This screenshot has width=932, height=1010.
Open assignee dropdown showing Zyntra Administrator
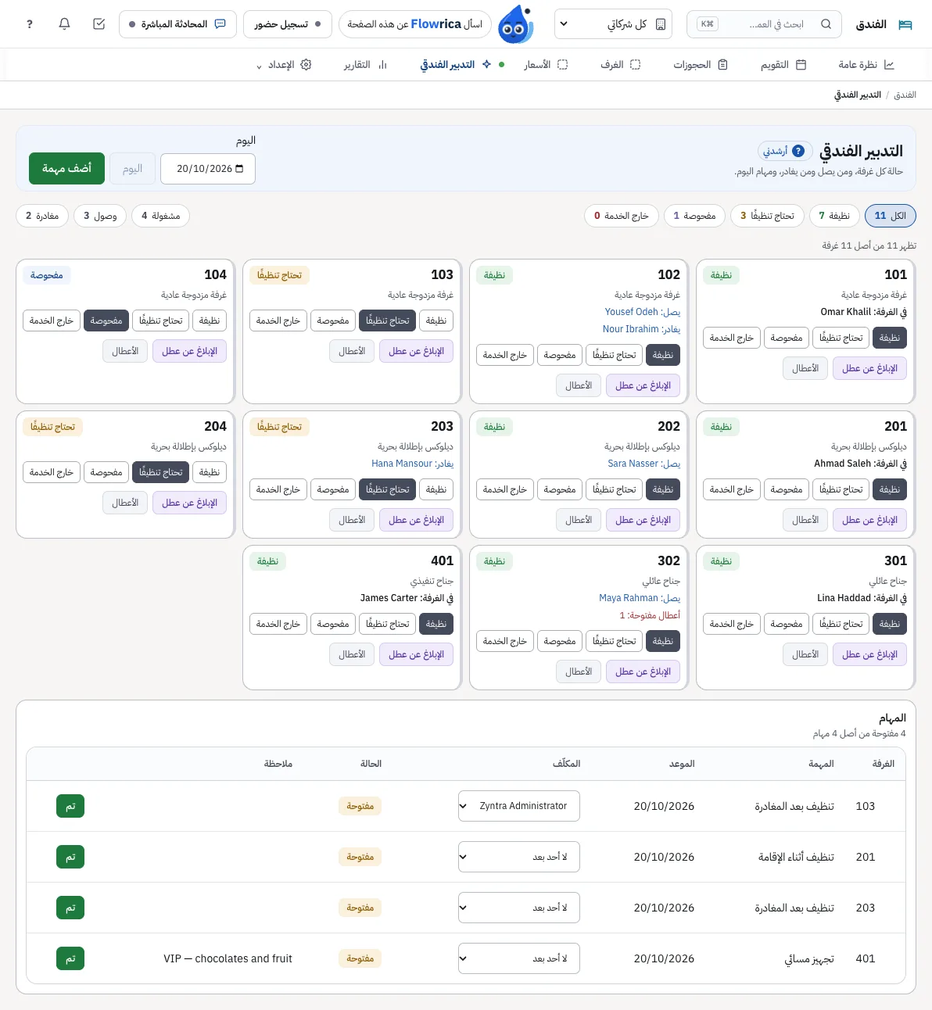tap(519, 806)
